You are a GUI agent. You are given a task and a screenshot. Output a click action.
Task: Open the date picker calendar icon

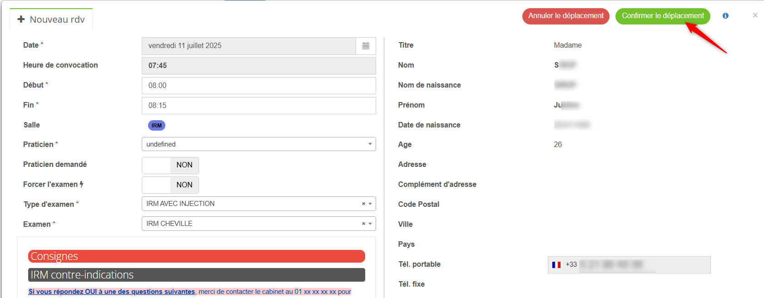[x=366, y=46]
